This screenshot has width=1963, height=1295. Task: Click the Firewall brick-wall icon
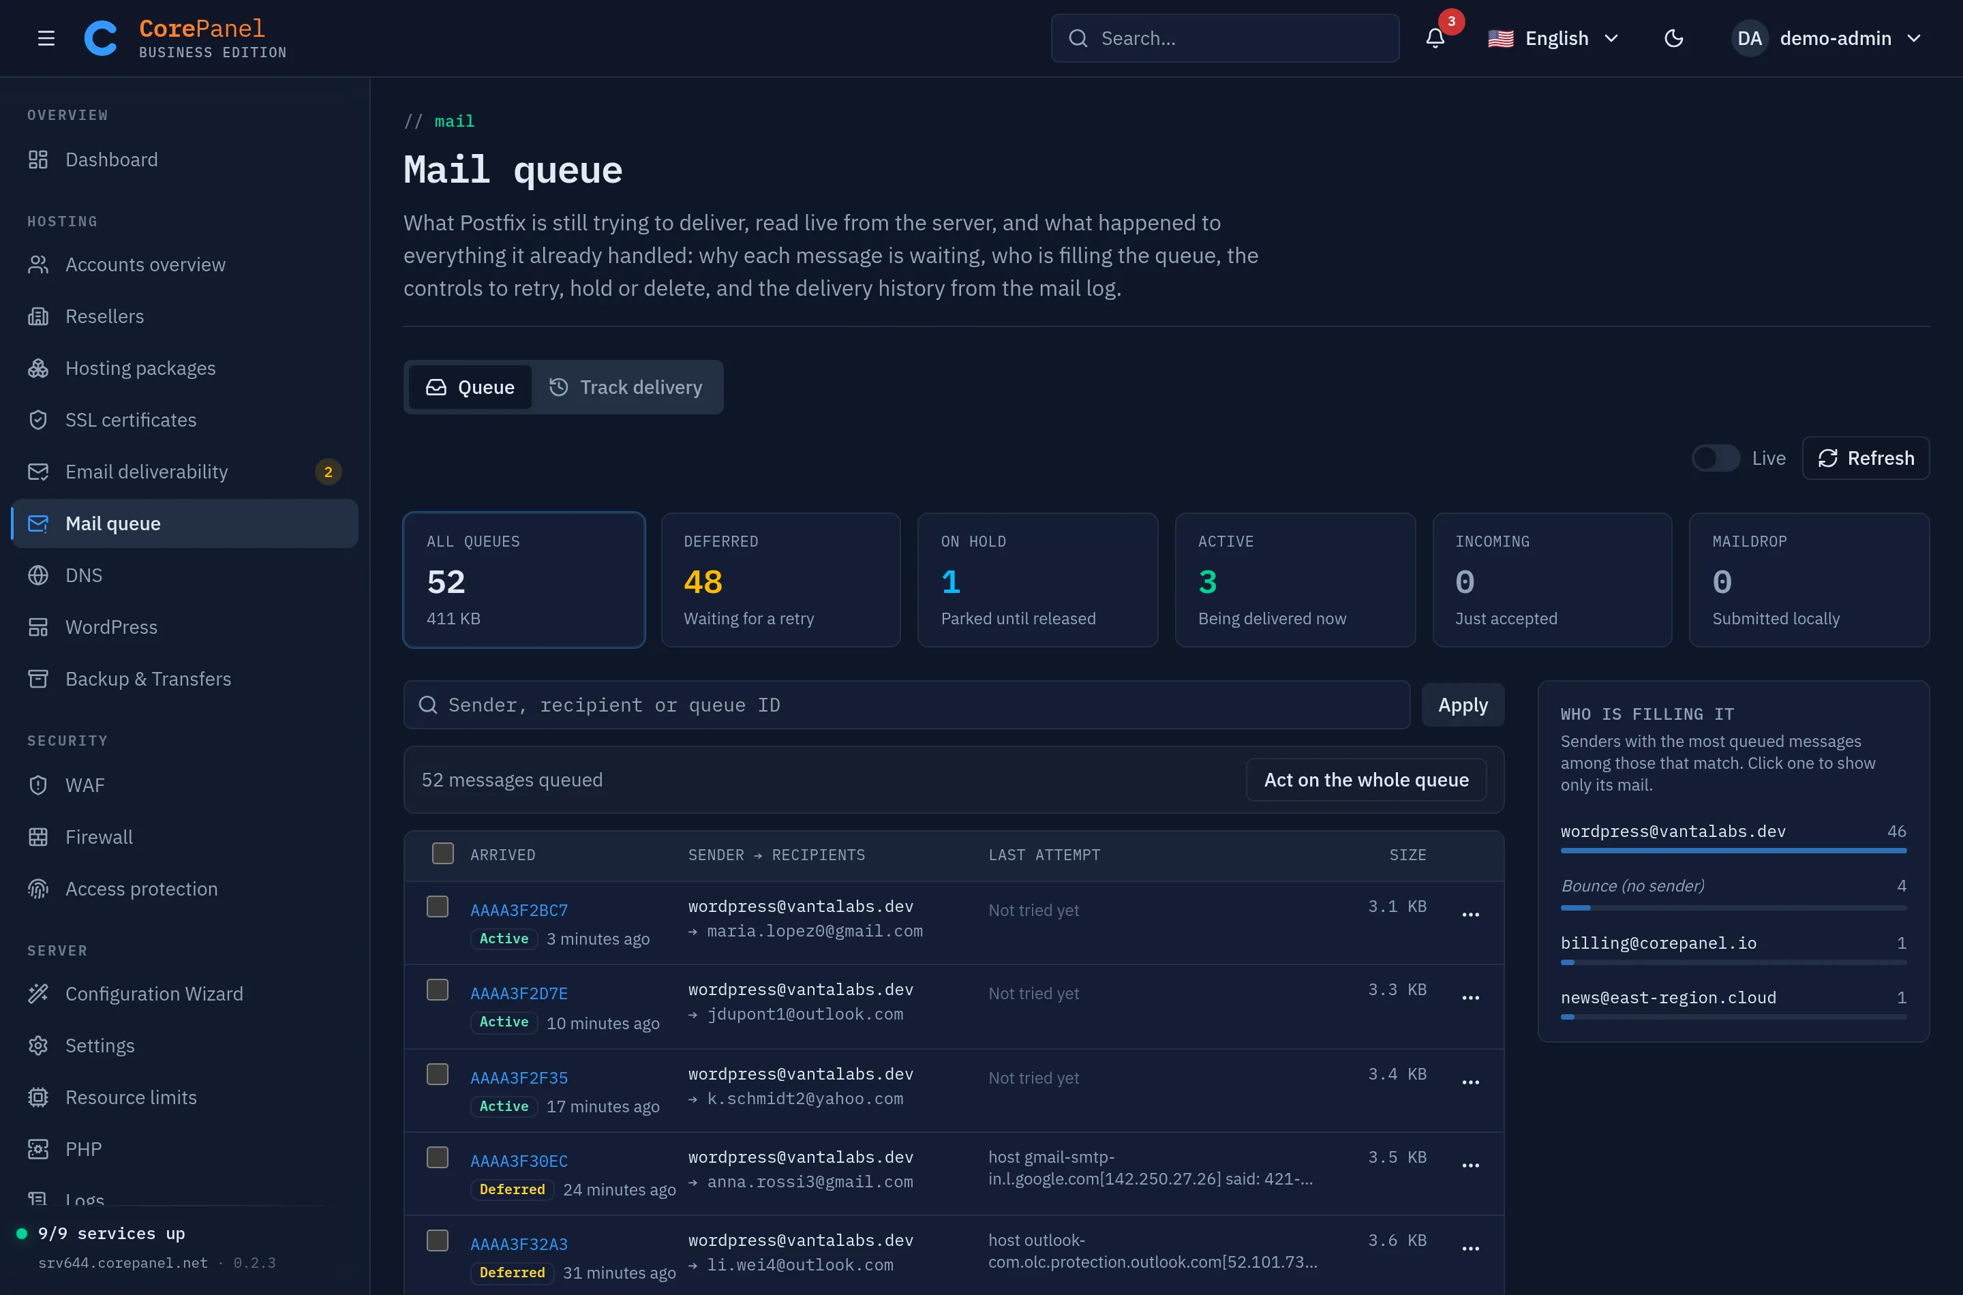click(x=38, y=836)
